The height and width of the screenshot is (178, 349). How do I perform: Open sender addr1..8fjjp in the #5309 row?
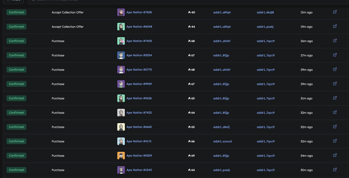(221, 156)
